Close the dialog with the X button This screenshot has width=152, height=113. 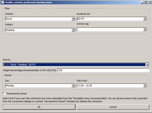[x=149, y=2]
